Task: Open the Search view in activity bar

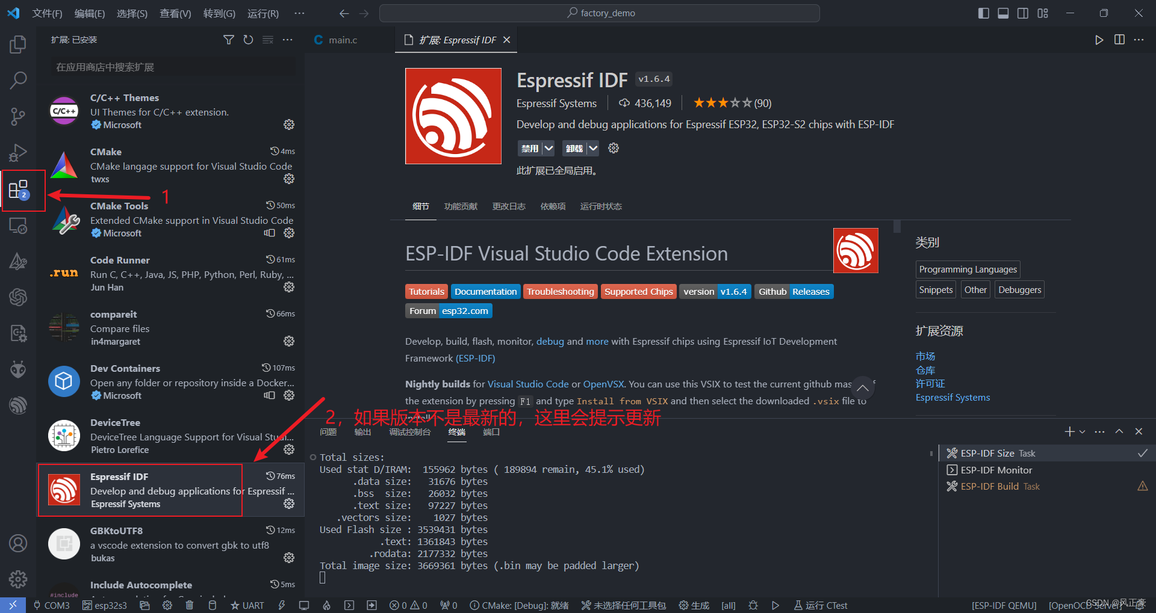Action: pos(18,80)
